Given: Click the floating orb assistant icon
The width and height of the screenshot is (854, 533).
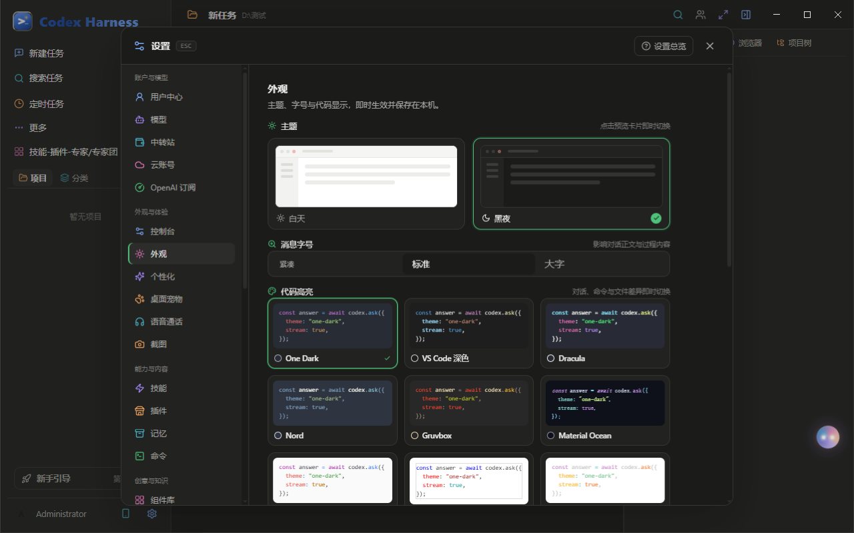Looking at the screenshot, I should (828, 437).
